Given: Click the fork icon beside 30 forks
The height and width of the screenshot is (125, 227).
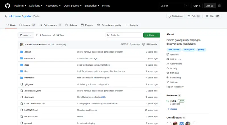Looking at the screenshot, I should tap(168, 82).
